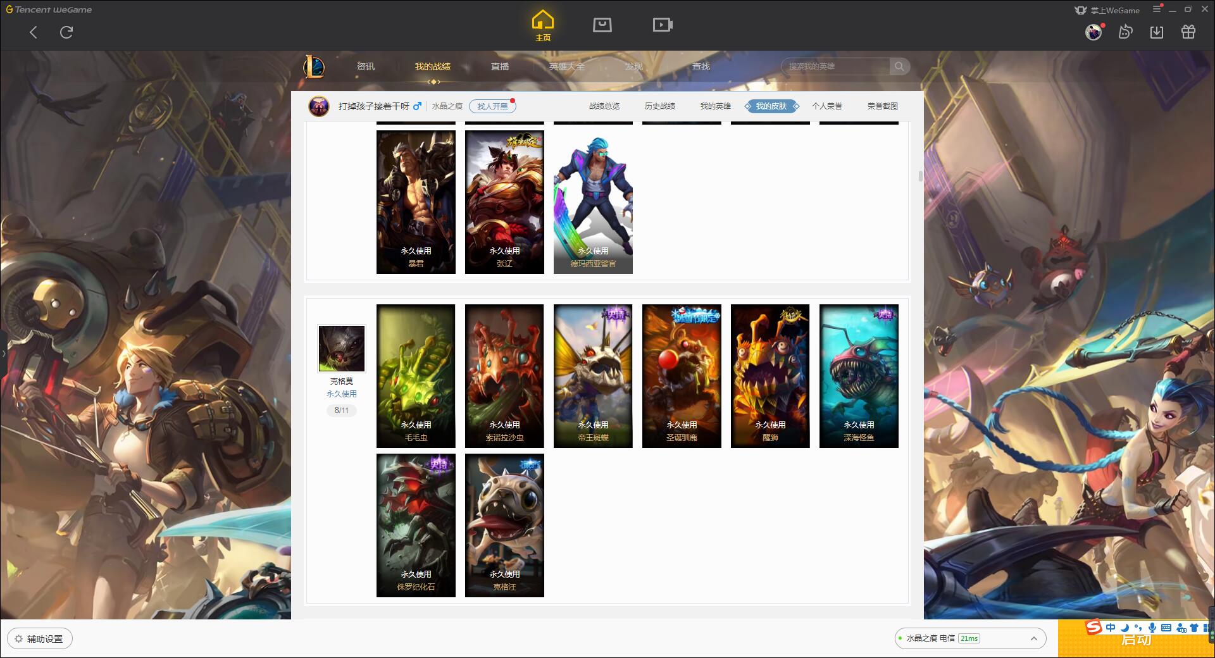Open the 荣誉截图 sub-tab
This screenshot has width=1215, height=658.
[882, 106]
